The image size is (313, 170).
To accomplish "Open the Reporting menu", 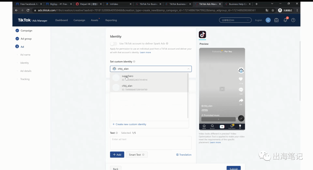I will click(x=111, y=20).
